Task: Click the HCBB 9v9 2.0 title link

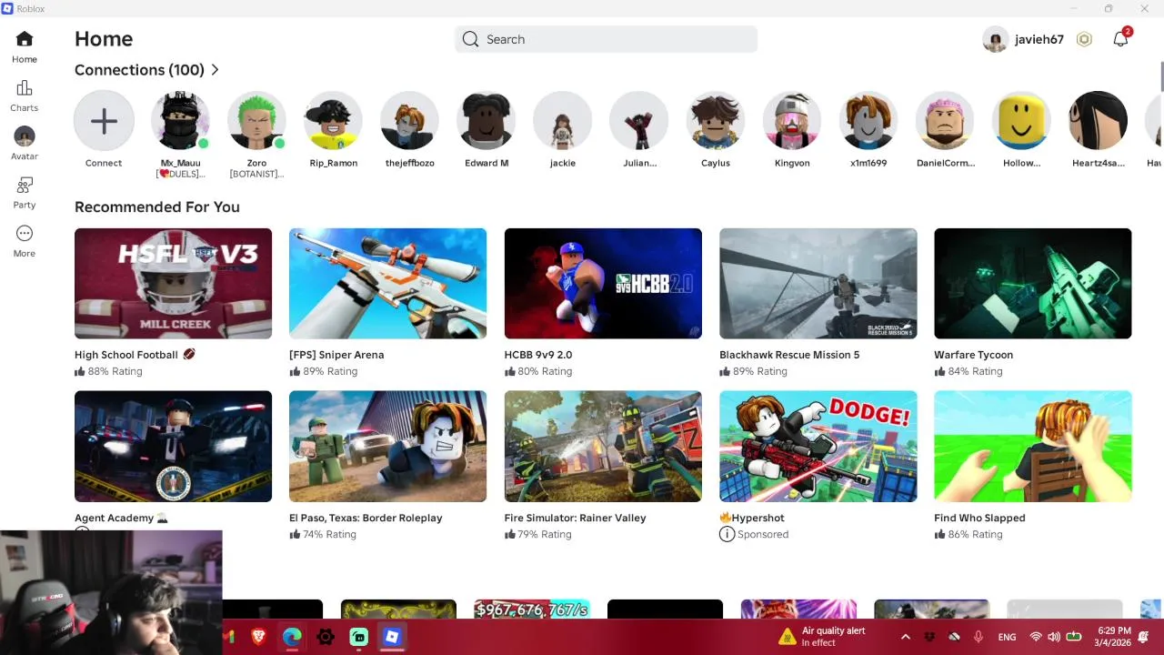Action: coord(538,355)
